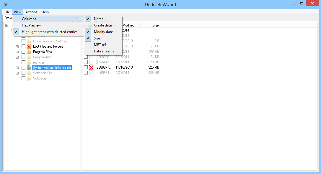Image resolution: width=321 pixels, height=174 pixels.
Task: Click the file icon of {dc65994... entry
Action: coord(91,73)
